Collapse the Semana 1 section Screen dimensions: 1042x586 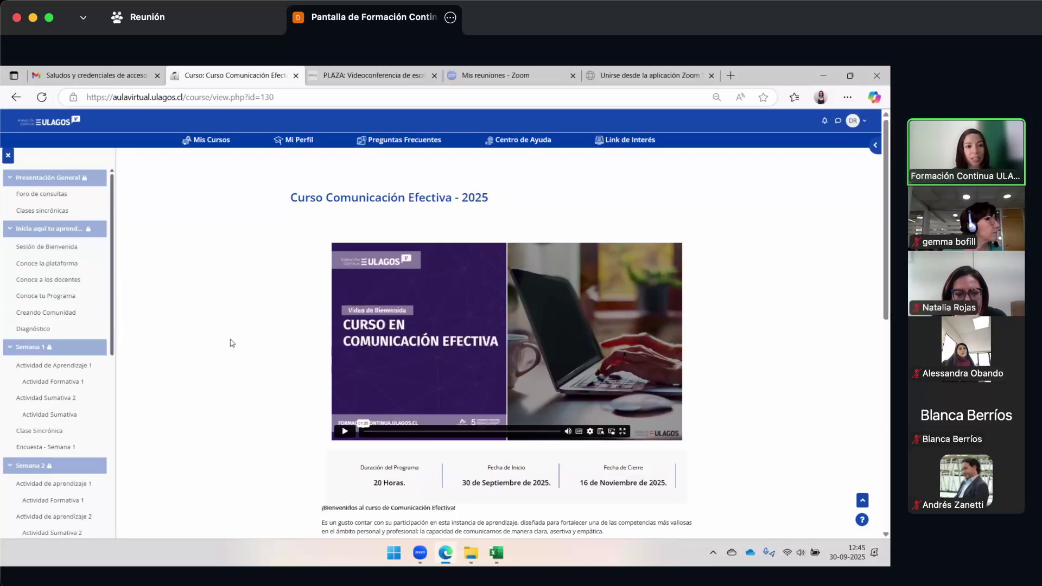pyautogui.click(x=10, y=347)
